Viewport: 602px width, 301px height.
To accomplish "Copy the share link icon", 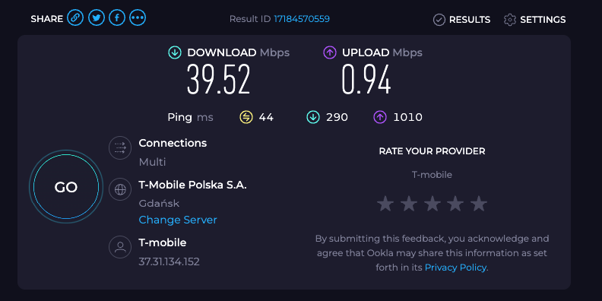I will [x=75, y=17].
